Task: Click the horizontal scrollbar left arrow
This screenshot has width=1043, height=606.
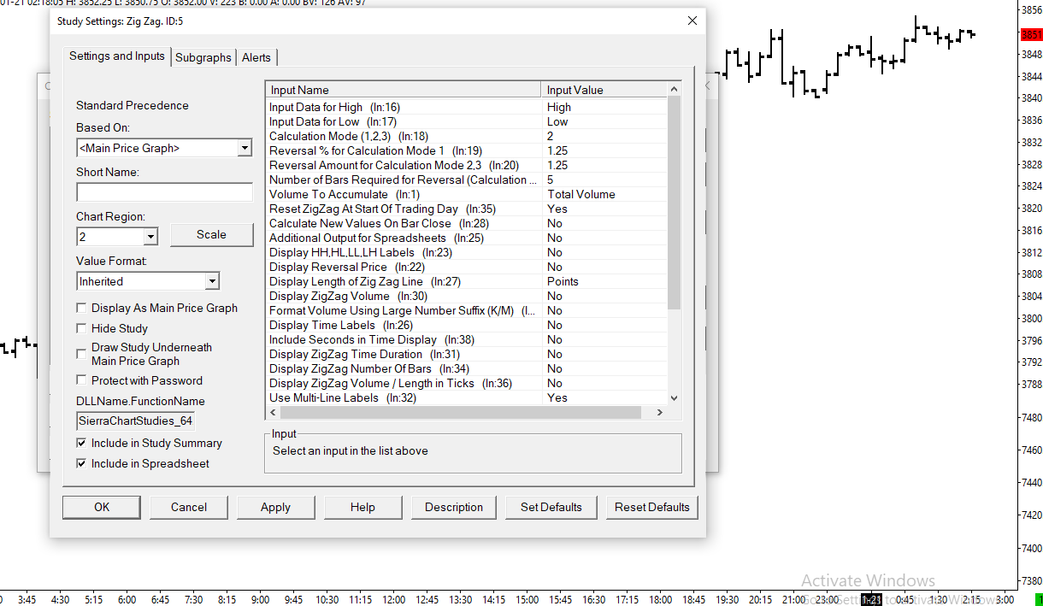Action: pos(274,412)
